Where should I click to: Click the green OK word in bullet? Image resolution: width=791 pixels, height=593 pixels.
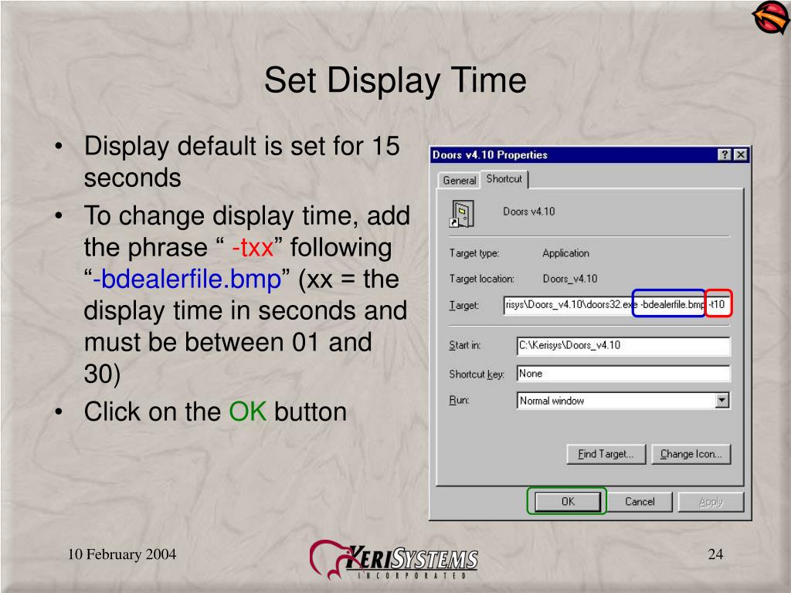click(x=248, y=412)
